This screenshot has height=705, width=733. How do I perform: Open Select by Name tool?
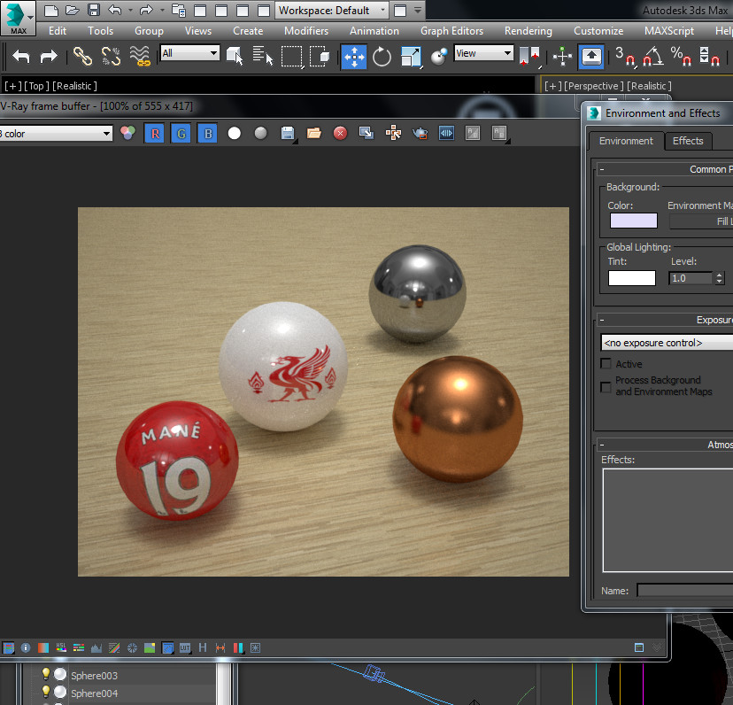[263, 57]
